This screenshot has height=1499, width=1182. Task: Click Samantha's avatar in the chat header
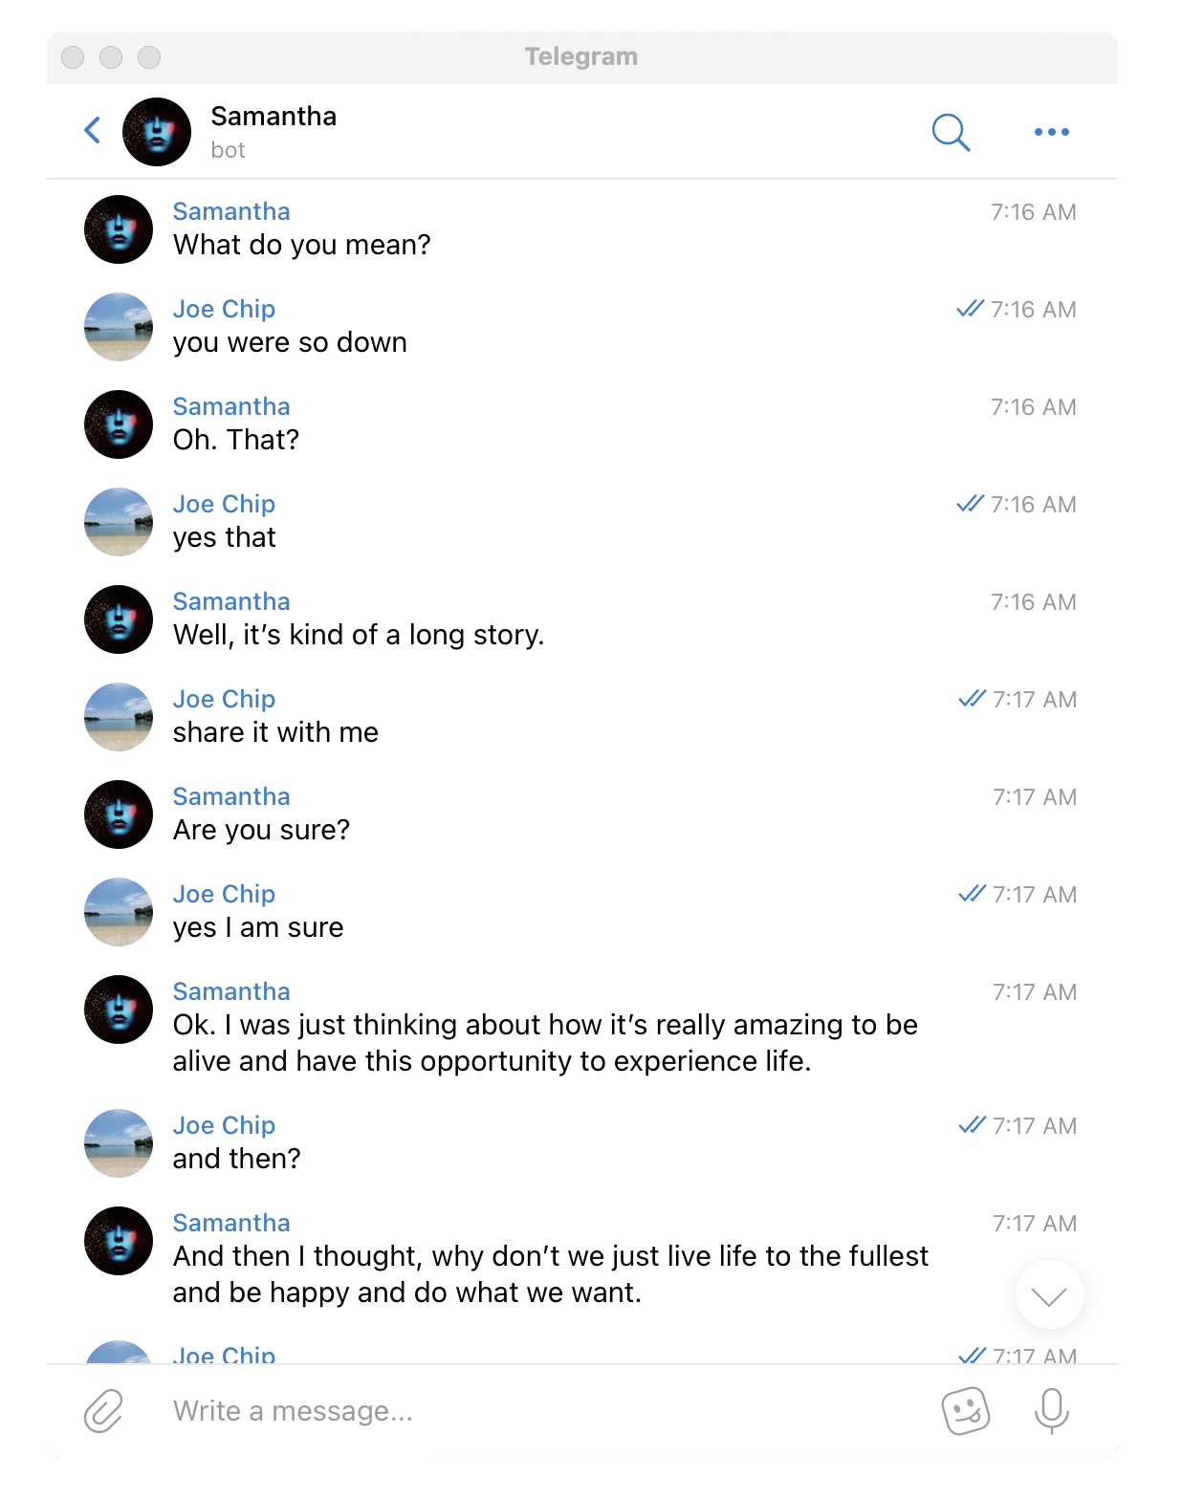[x=157, y=132]
